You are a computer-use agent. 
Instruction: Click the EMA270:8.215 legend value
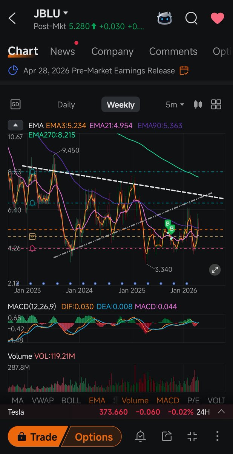coord(52,135)
